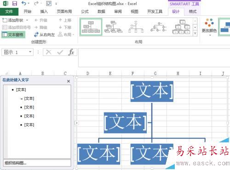Click the confirm checkmark formula bar icon
The height and width of the screenshot is (170, 230).
(60, 52)
